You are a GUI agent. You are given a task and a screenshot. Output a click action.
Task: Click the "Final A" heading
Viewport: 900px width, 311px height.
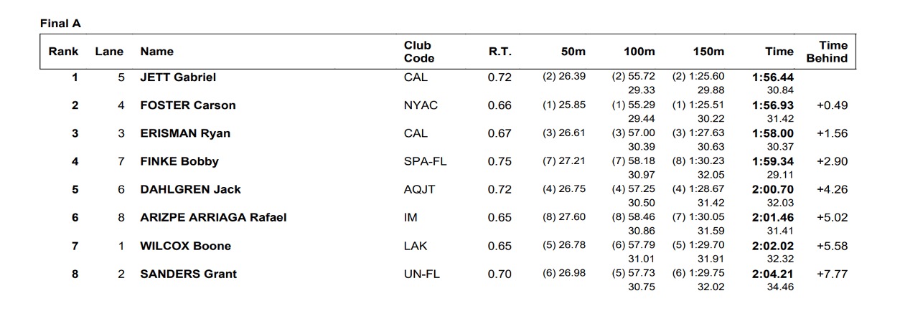[60, 24]
